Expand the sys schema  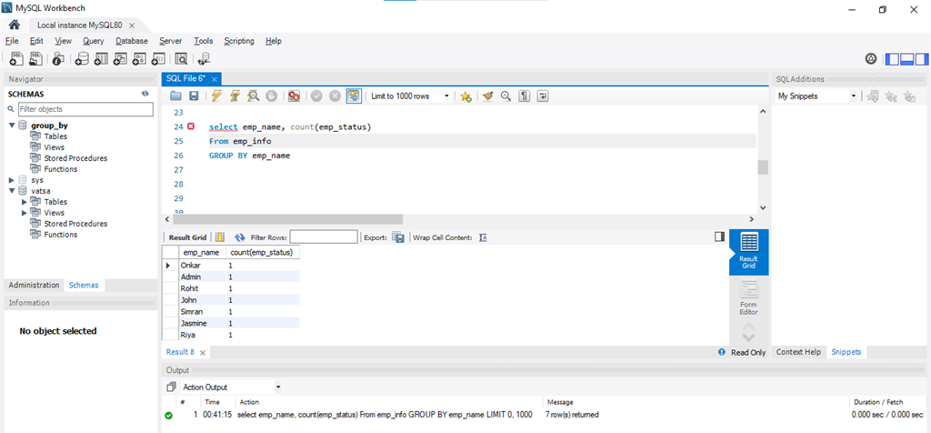tap(12, 180)
